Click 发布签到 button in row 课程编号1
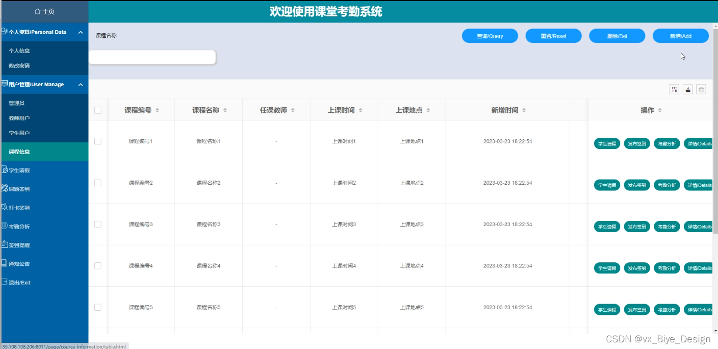The height and width of the screenshot is (349, 718). [637, 144]
